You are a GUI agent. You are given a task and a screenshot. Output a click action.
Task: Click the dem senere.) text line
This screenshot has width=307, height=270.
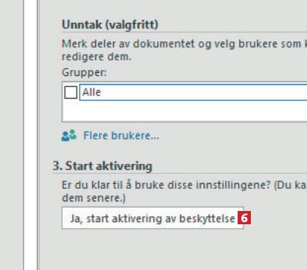click(94, 198)
